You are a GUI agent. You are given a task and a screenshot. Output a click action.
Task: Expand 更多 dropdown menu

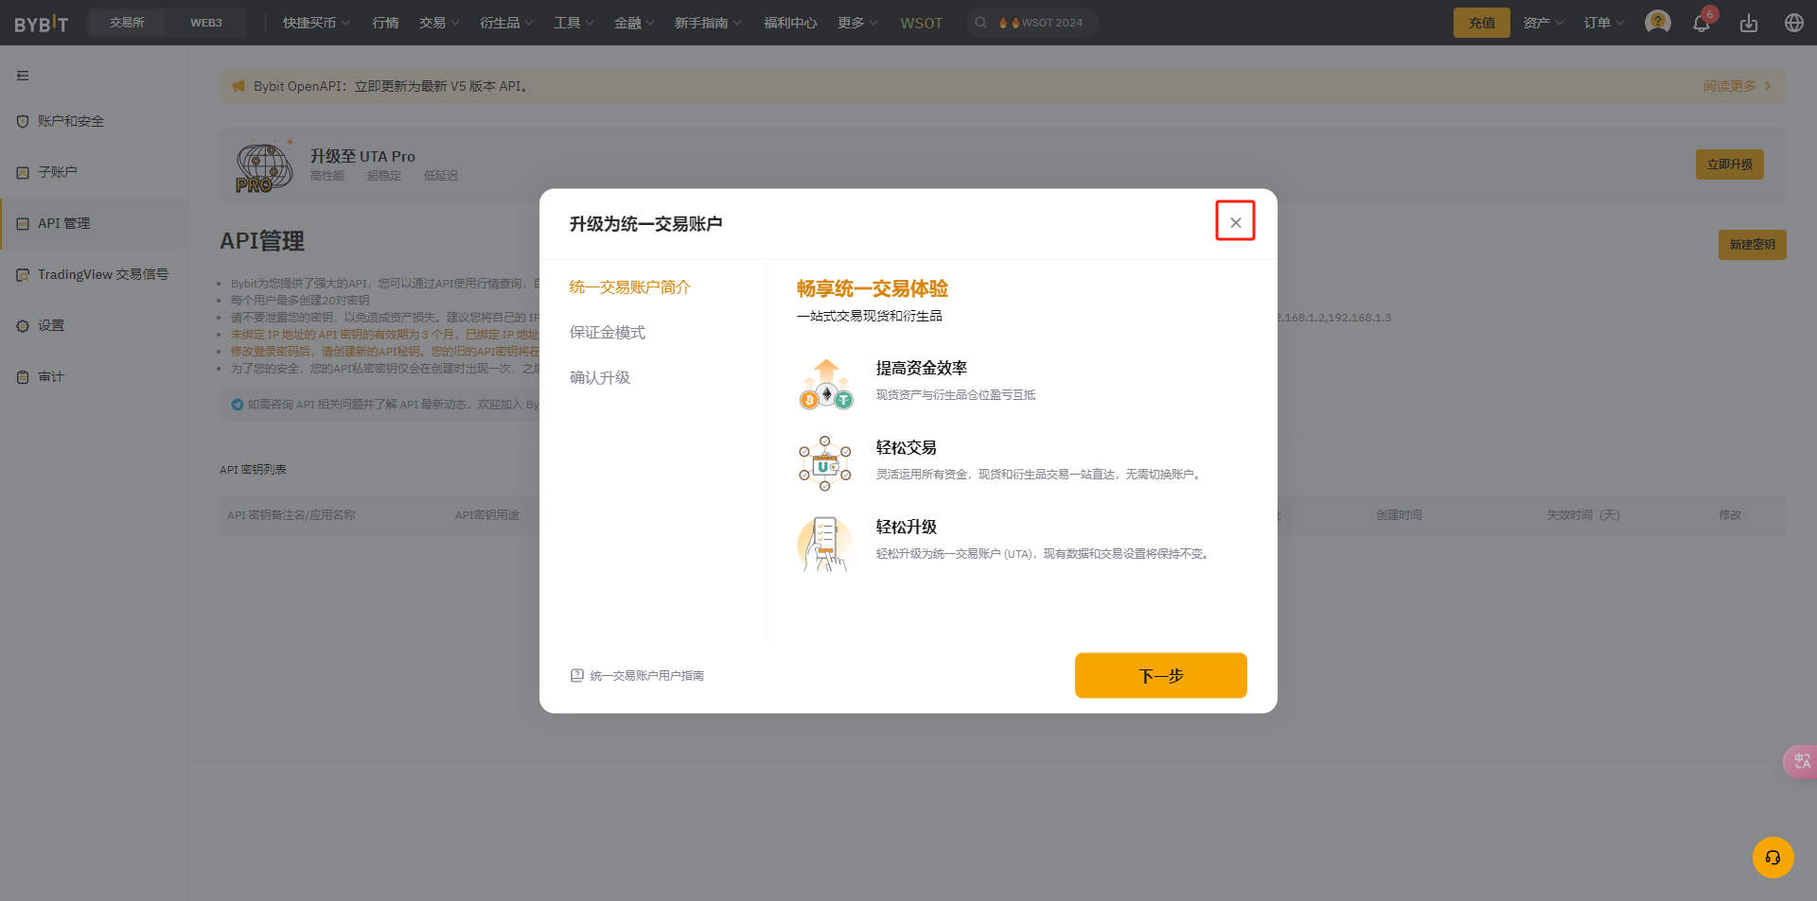click(x=857, y=23)
